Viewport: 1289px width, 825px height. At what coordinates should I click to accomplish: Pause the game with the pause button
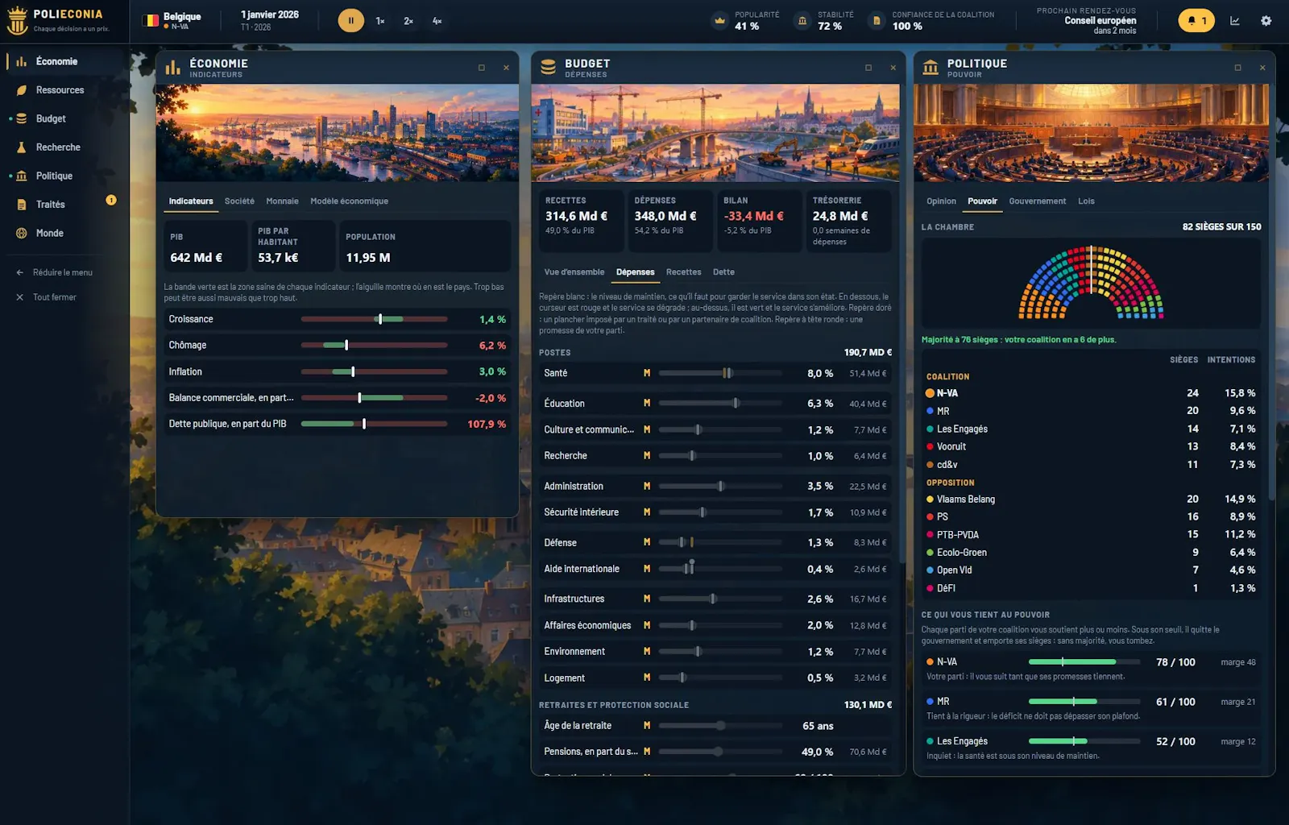click(350, 21)
